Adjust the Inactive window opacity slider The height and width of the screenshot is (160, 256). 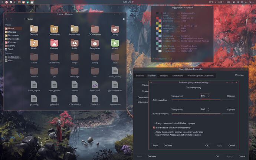(x=203, y=114)
